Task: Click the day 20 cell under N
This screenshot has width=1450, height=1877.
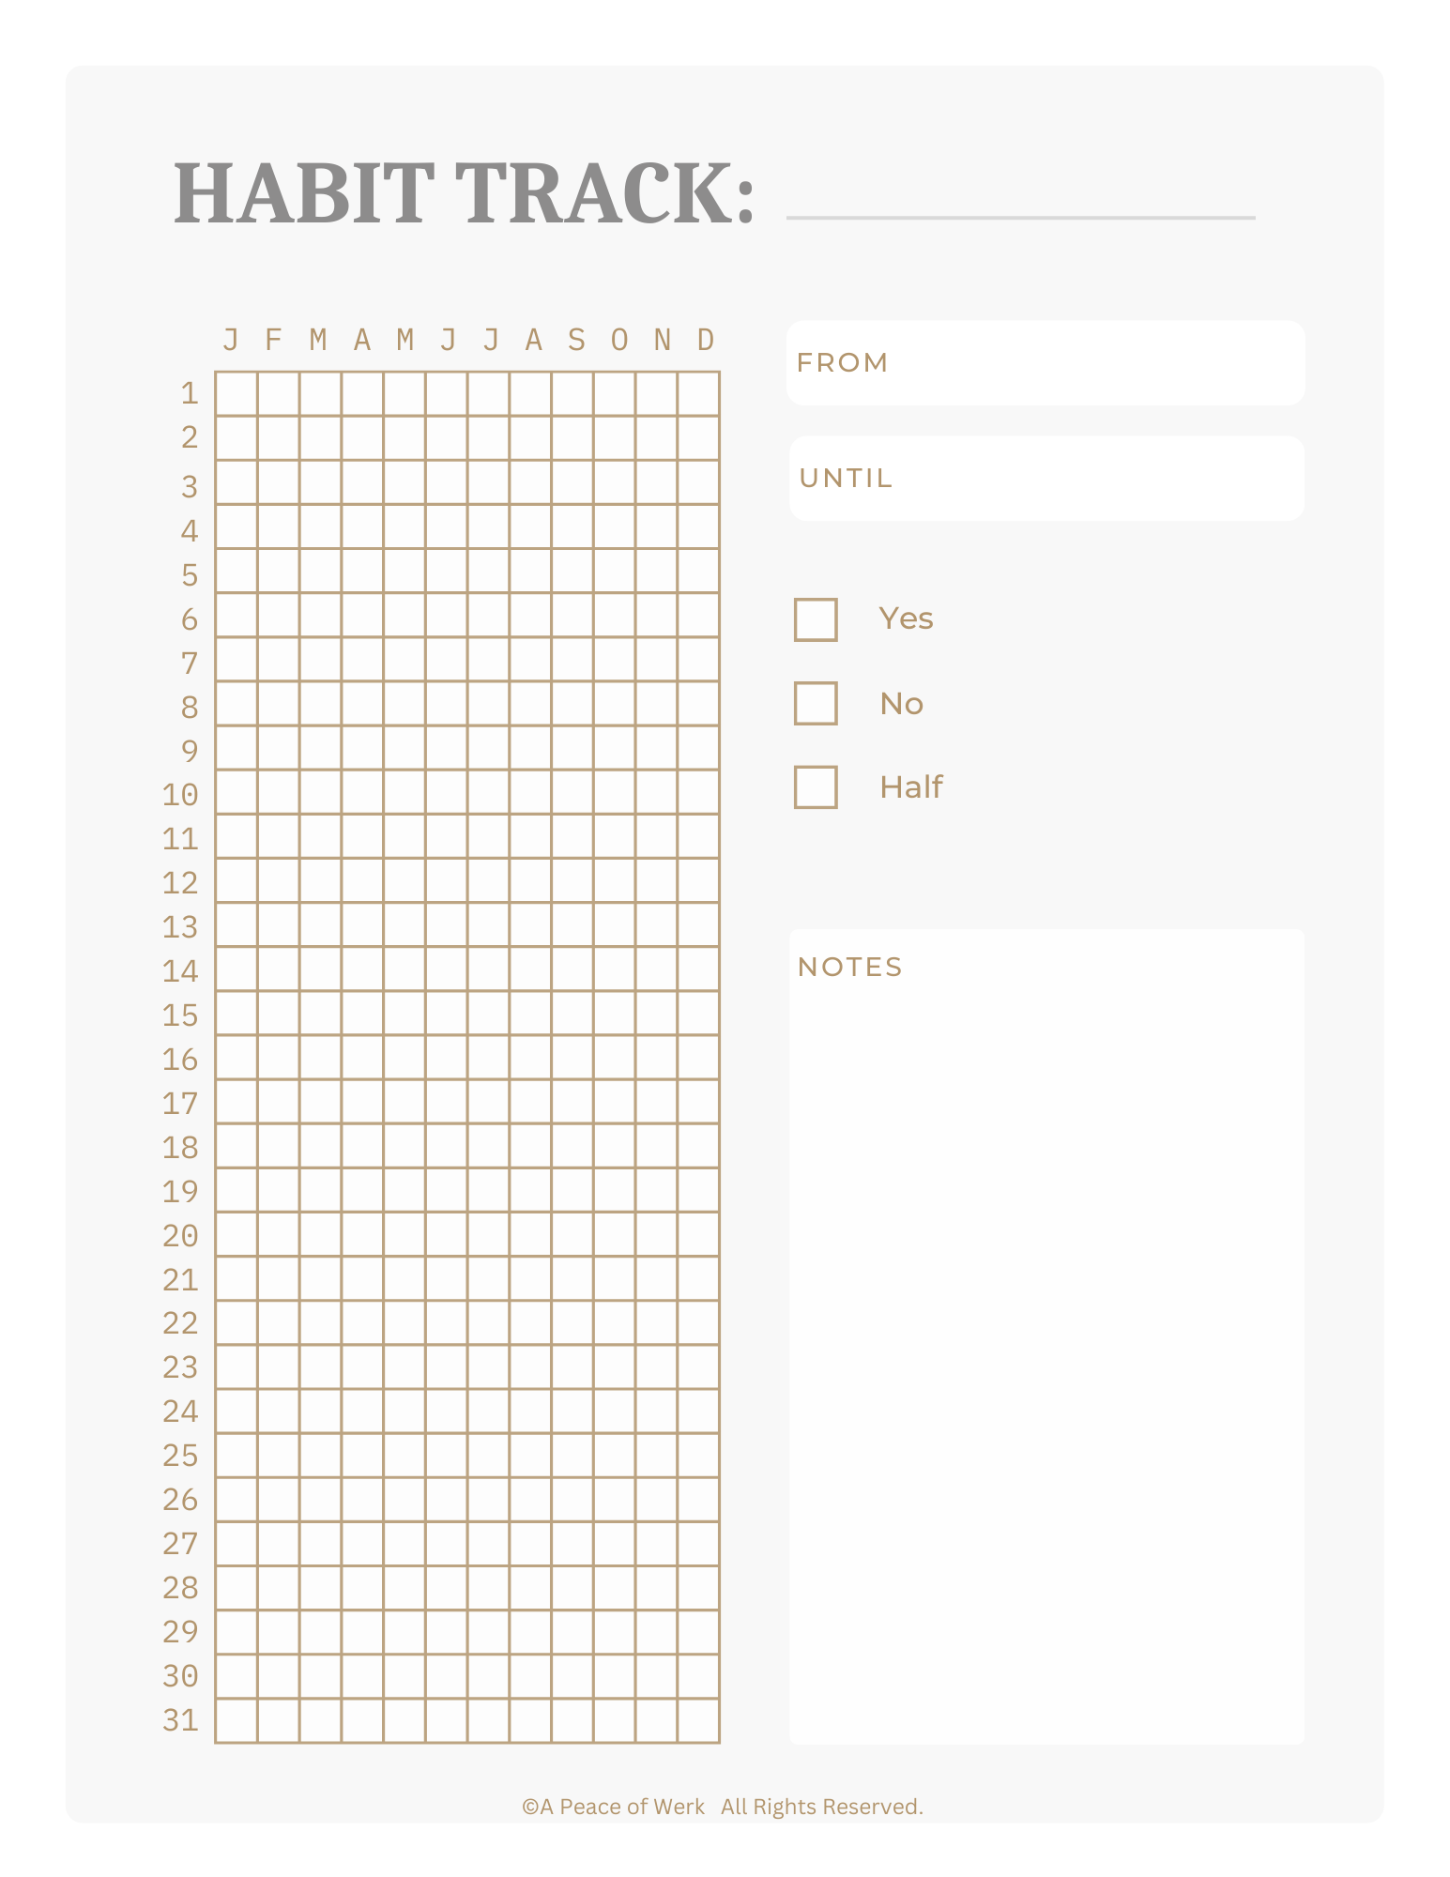Action: pyautogui.click(x=656, y=1234)
